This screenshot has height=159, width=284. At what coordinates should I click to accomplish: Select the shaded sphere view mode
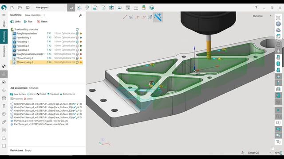pyautogui.click(x=278, y=23)
